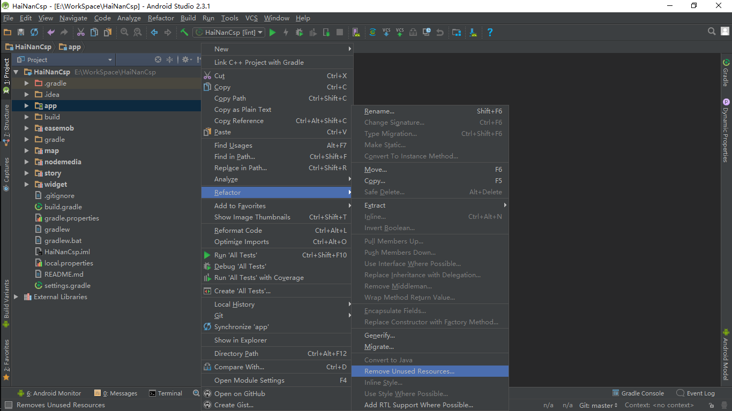Image resolution: width=732 pixels, height=411 pixels.
Task: Collapse the HaiNanCsp root project arrow
Action: tap(16, 72)
